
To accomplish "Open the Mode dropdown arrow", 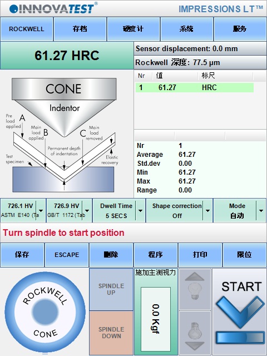I will pos(261,211).
